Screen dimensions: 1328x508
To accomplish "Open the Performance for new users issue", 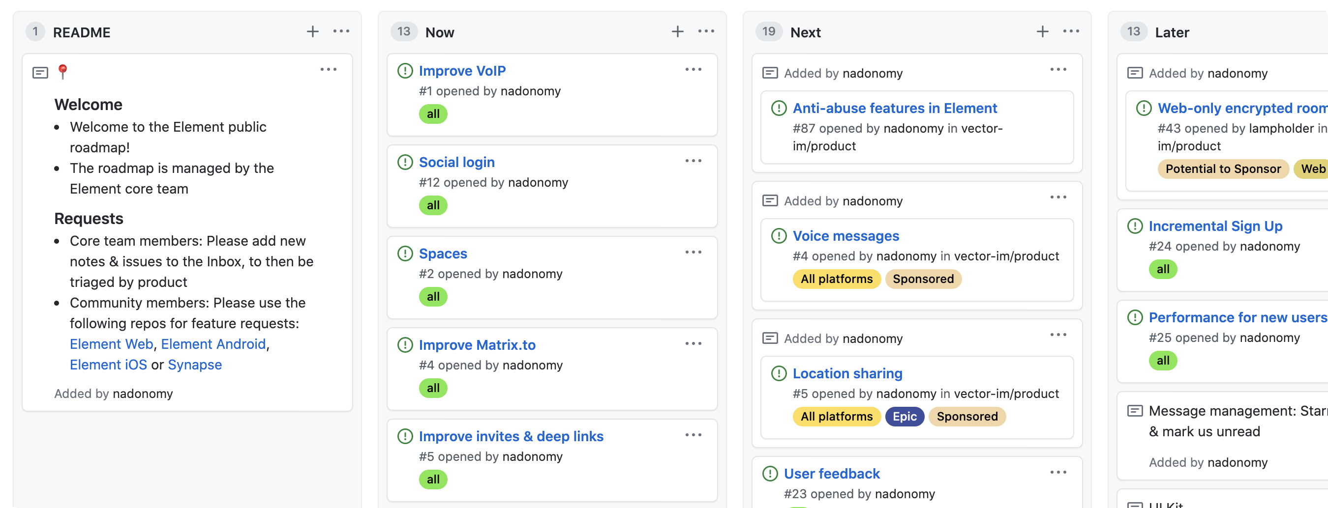I will (x=1238, y=317).
